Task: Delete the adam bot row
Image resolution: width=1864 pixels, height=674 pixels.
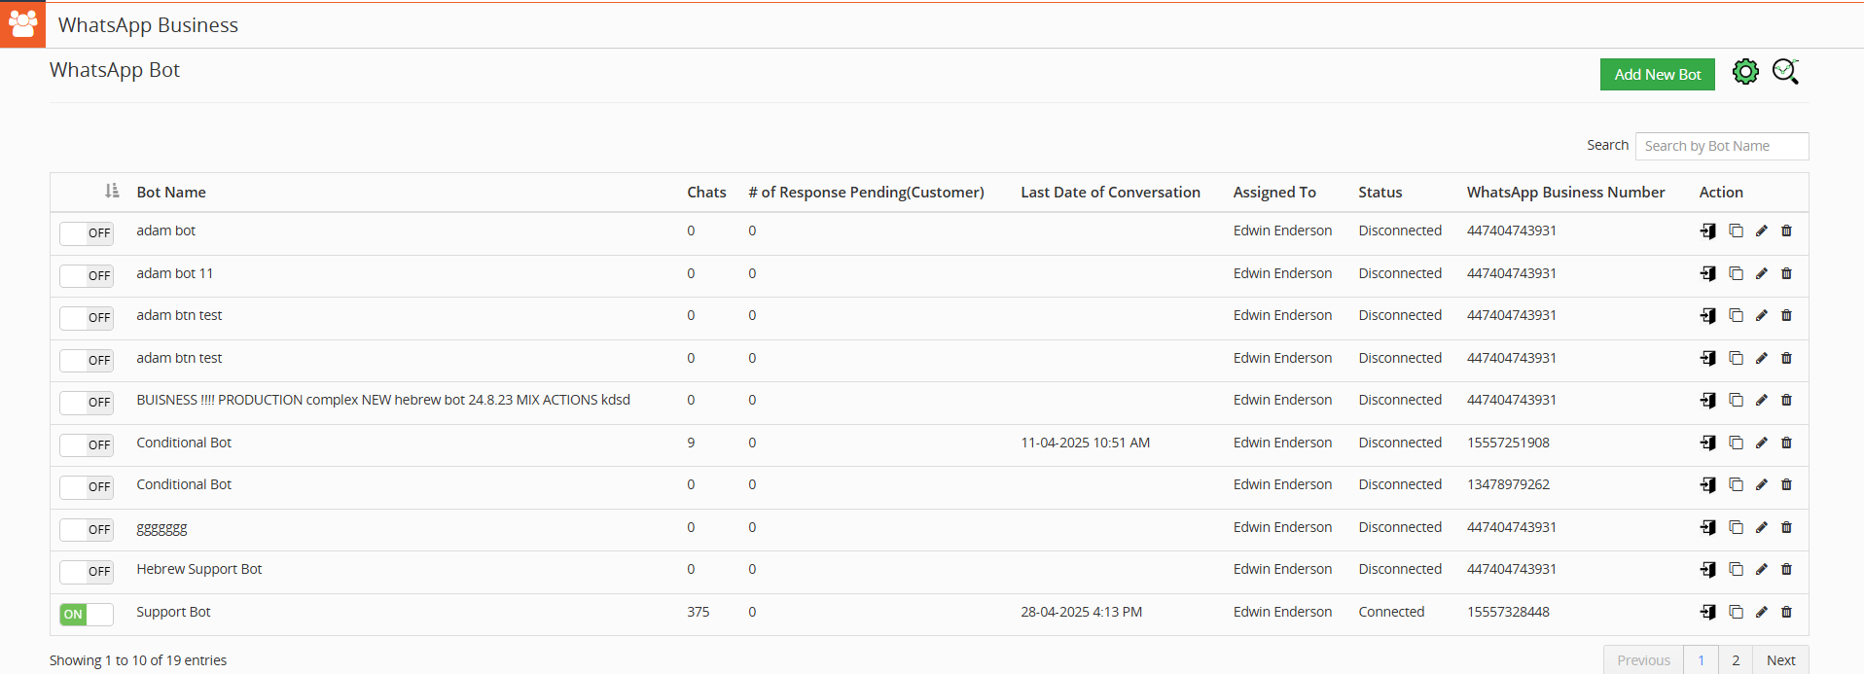Action: click(x=1786, y=231)
